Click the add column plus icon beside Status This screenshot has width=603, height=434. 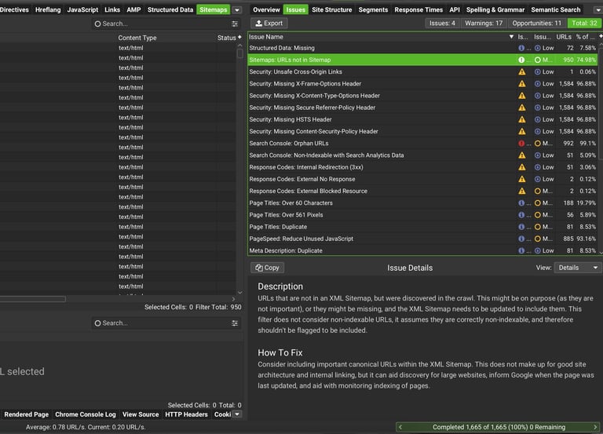pyautogui.click(x=239, y=38)
